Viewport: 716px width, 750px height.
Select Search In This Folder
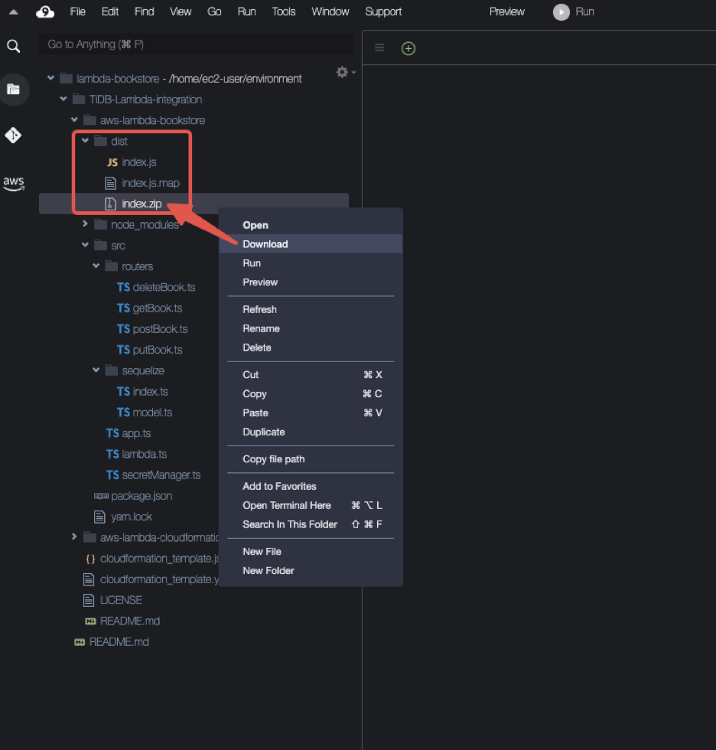click(x=311, y=524)
